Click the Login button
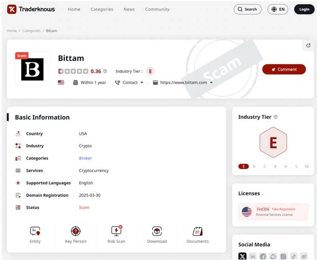 point(304,9)
